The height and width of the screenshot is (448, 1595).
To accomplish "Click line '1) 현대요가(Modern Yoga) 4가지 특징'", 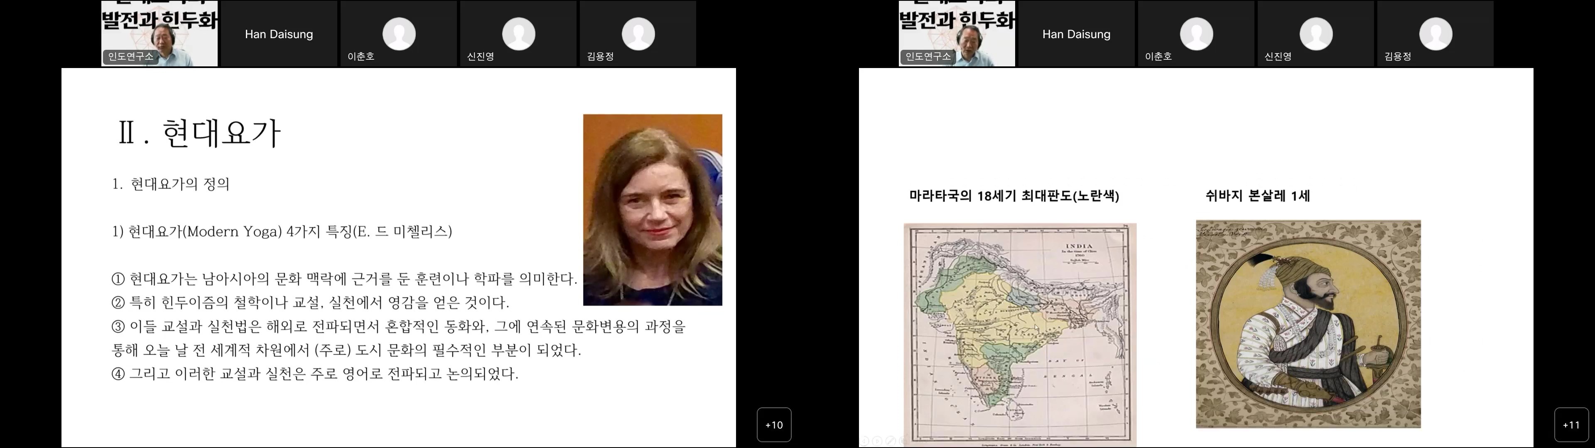I will coord(282,231).
